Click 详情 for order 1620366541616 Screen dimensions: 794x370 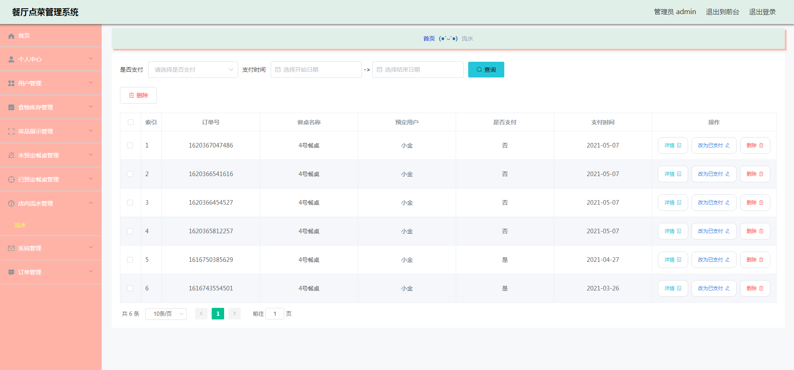(x=673, y=174)
